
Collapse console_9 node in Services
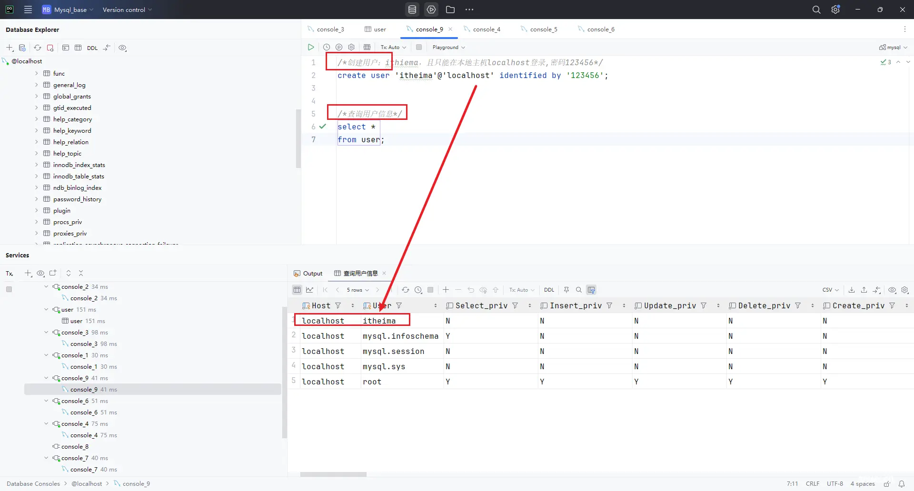coord(46,378)
